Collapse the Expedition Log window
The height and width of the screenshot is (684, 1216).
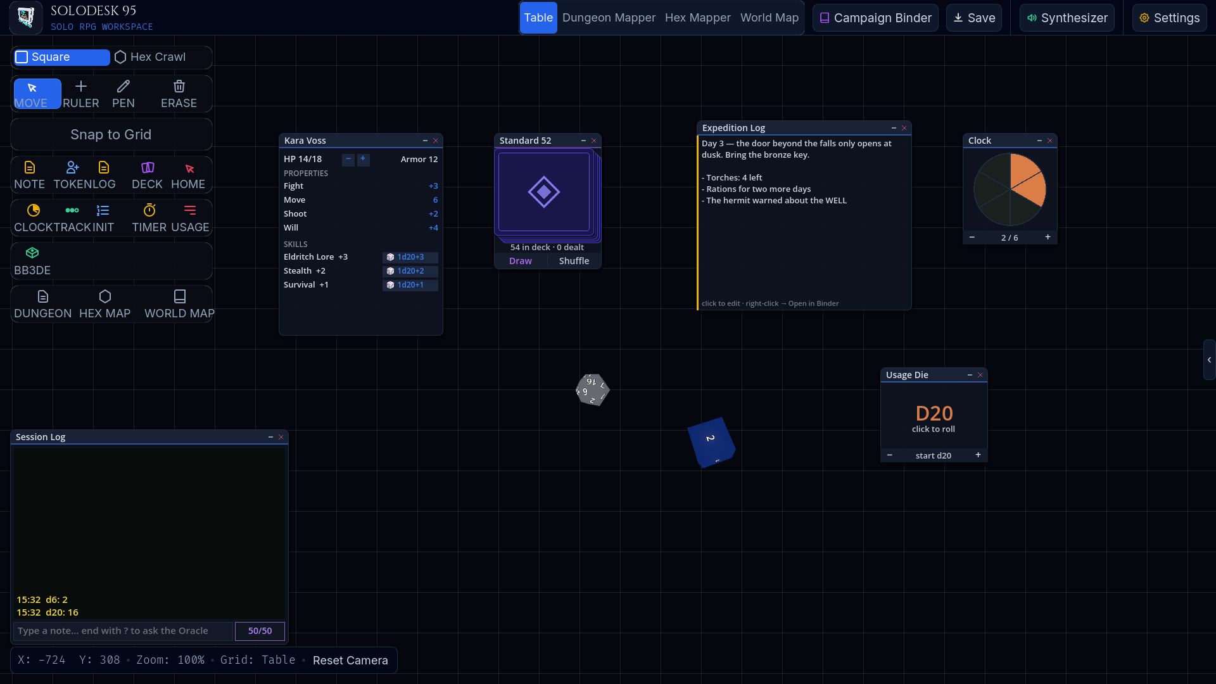894,128
